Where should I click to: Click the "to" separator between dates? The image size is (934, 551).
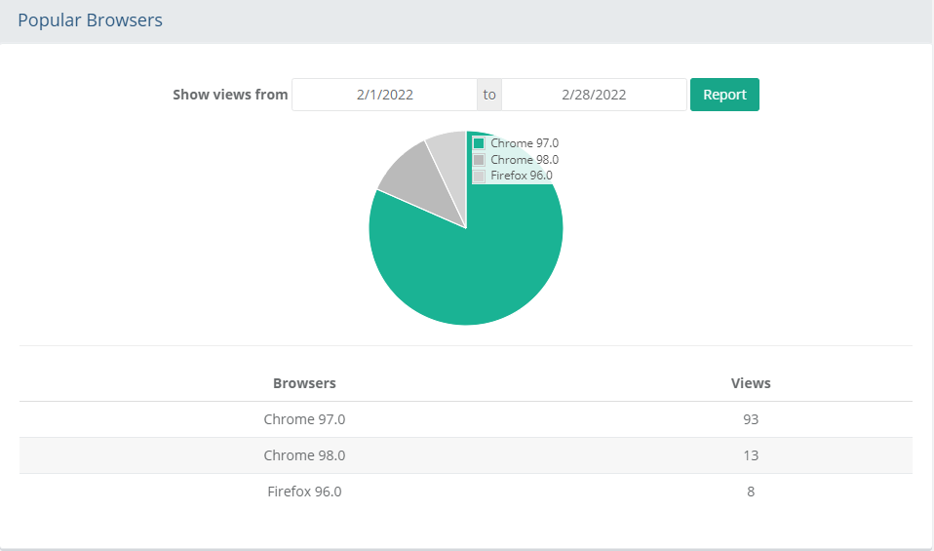[x=489, y=95]
